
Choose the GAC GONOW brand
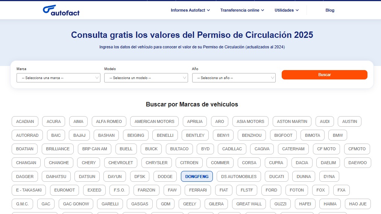76,204
